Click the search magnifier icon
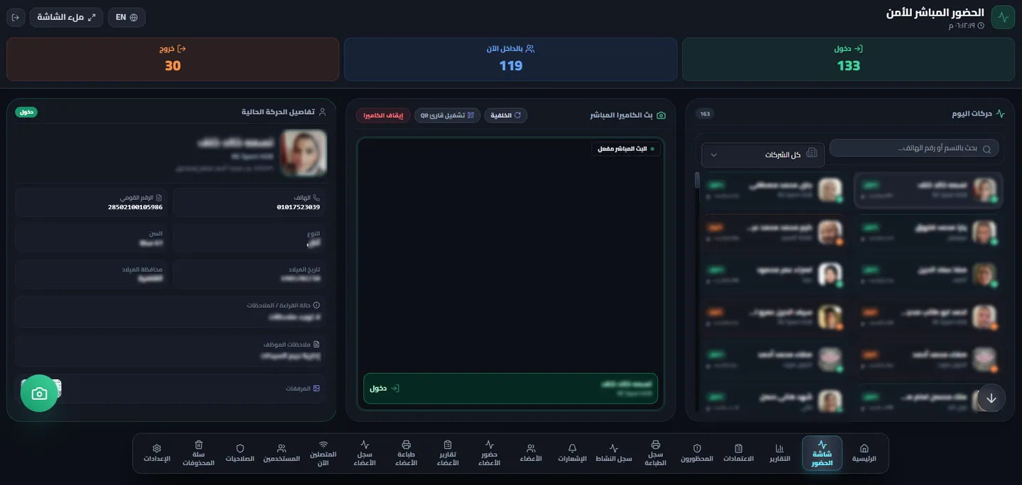 (987, 149)
